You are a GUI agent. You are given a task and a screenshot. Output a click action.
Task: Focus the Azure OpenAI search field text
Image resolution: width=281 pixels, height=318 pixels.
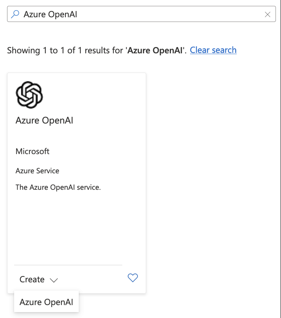point(50,15)
